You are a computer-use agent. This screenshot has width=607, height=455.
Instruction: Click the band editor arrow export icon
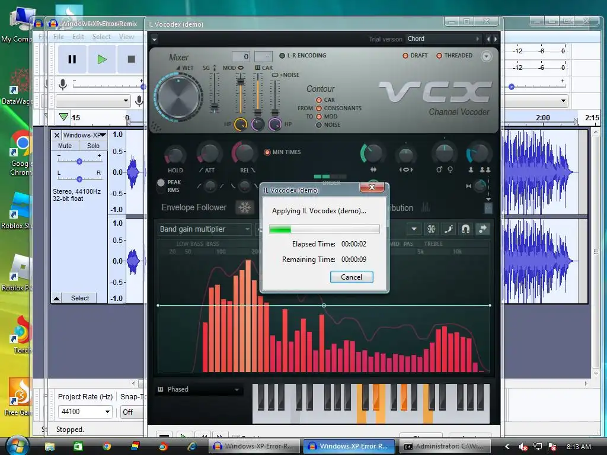[483, 229]
